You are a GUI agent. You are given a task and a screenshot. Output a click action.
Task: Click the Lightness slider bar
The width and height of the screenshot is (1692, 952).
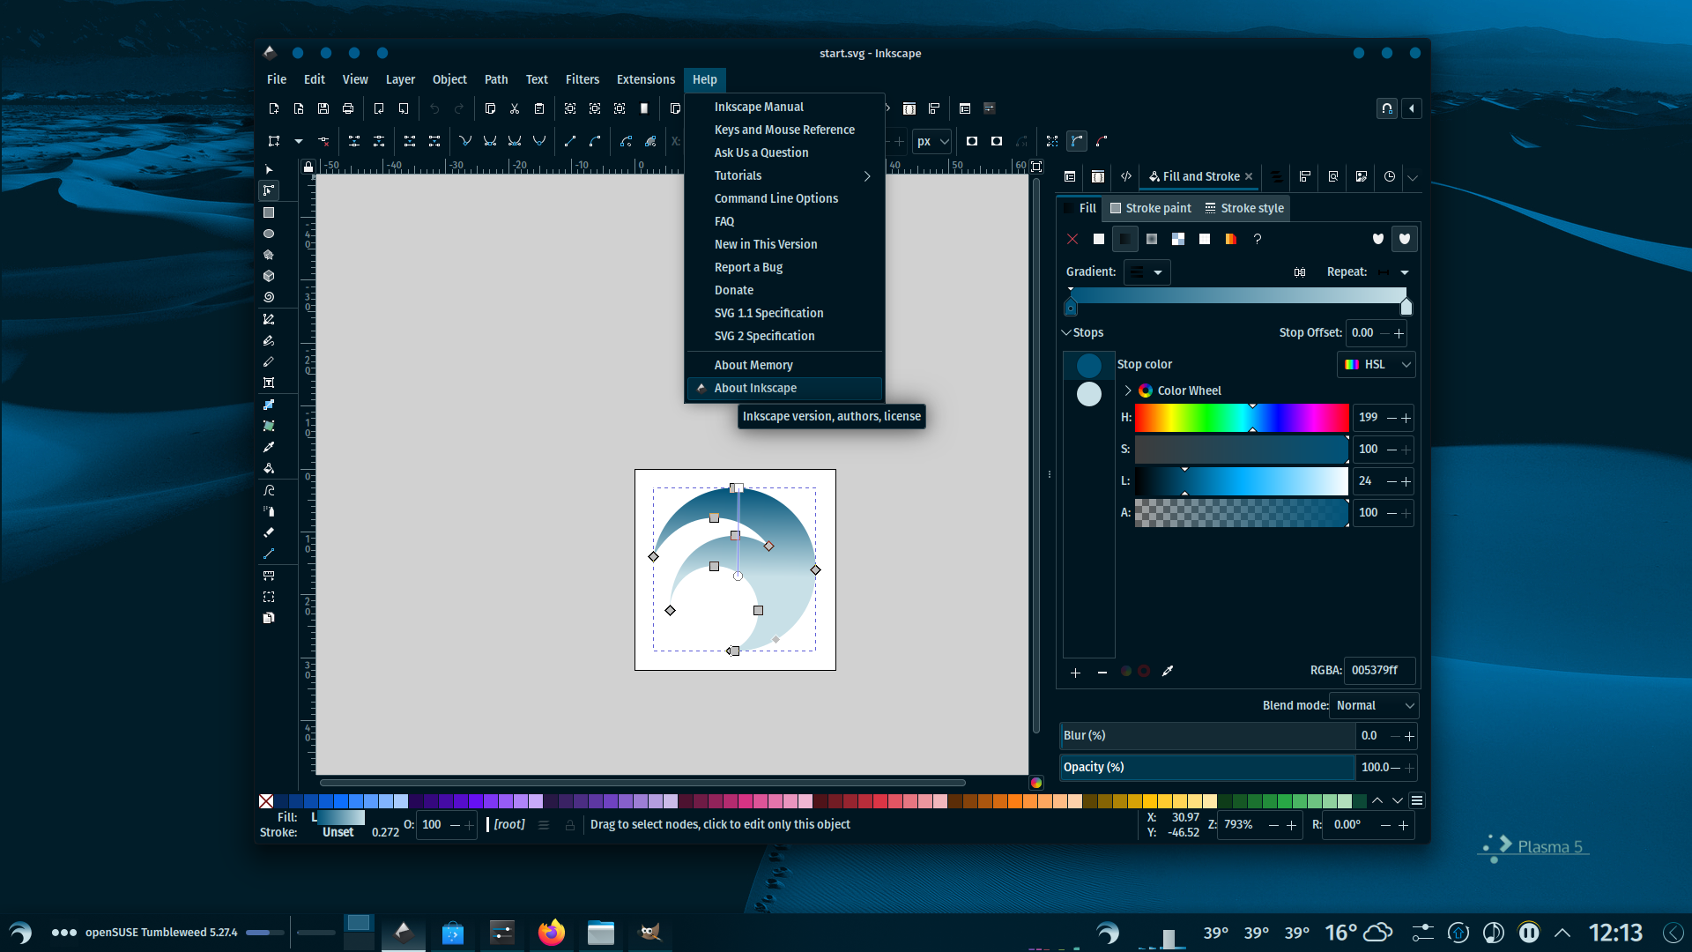1242,481
